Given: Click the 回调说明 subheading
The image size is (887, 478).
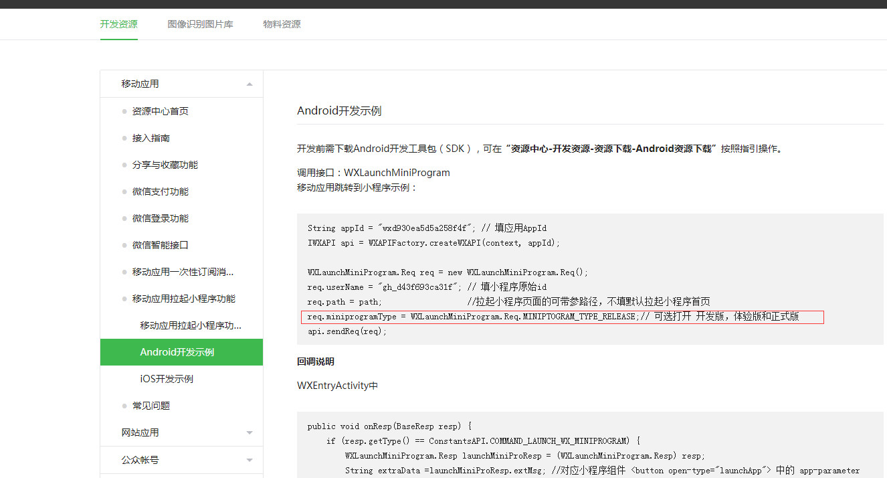Looking at the screenshot, I should tap(316, 362).
